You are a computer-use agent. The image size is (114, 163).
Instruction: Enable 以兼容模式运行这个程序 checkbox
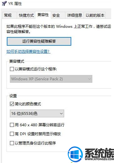point(12,69)
